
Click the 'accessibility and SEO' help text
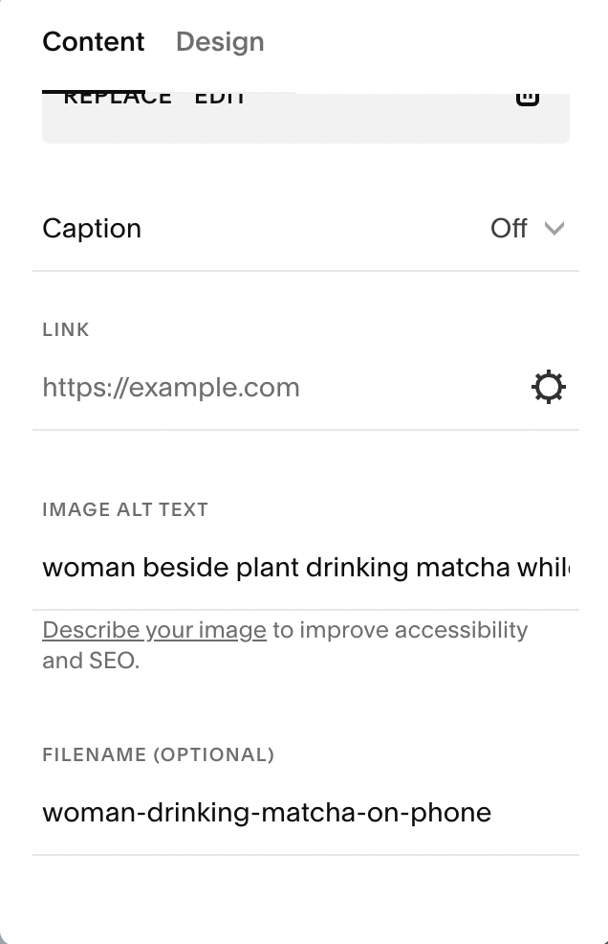coord(285,644)
